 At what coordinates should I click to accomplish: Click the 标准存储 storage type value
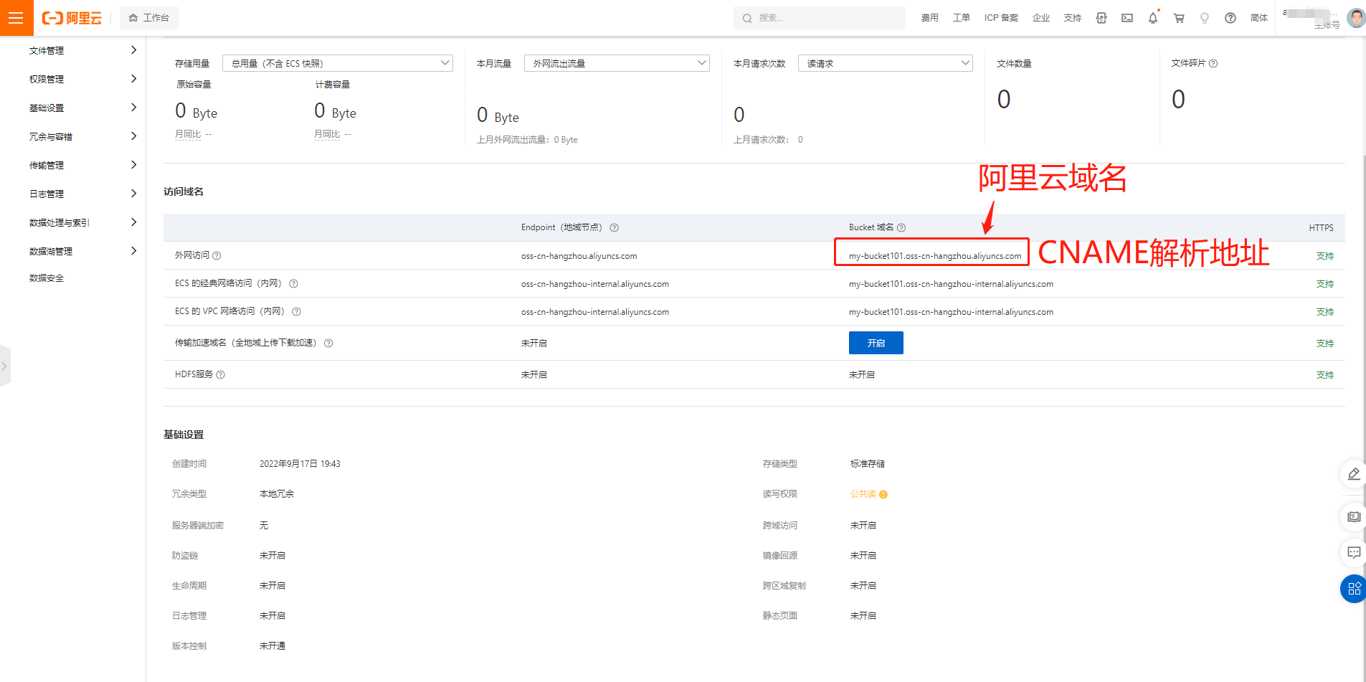868,464
